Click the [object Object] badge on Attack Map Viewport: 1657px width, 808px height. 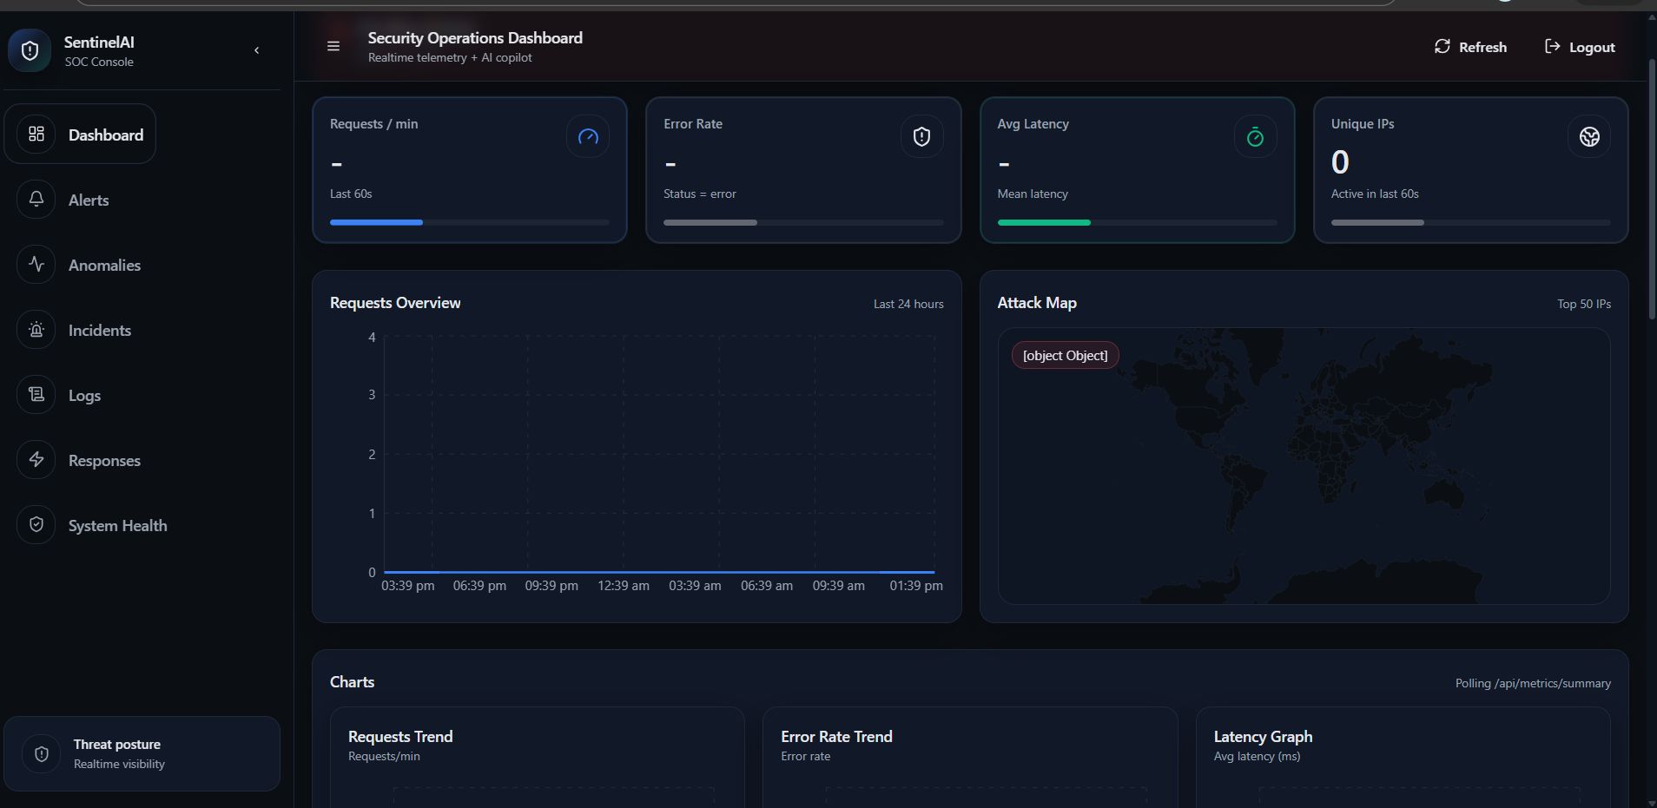1065,356
